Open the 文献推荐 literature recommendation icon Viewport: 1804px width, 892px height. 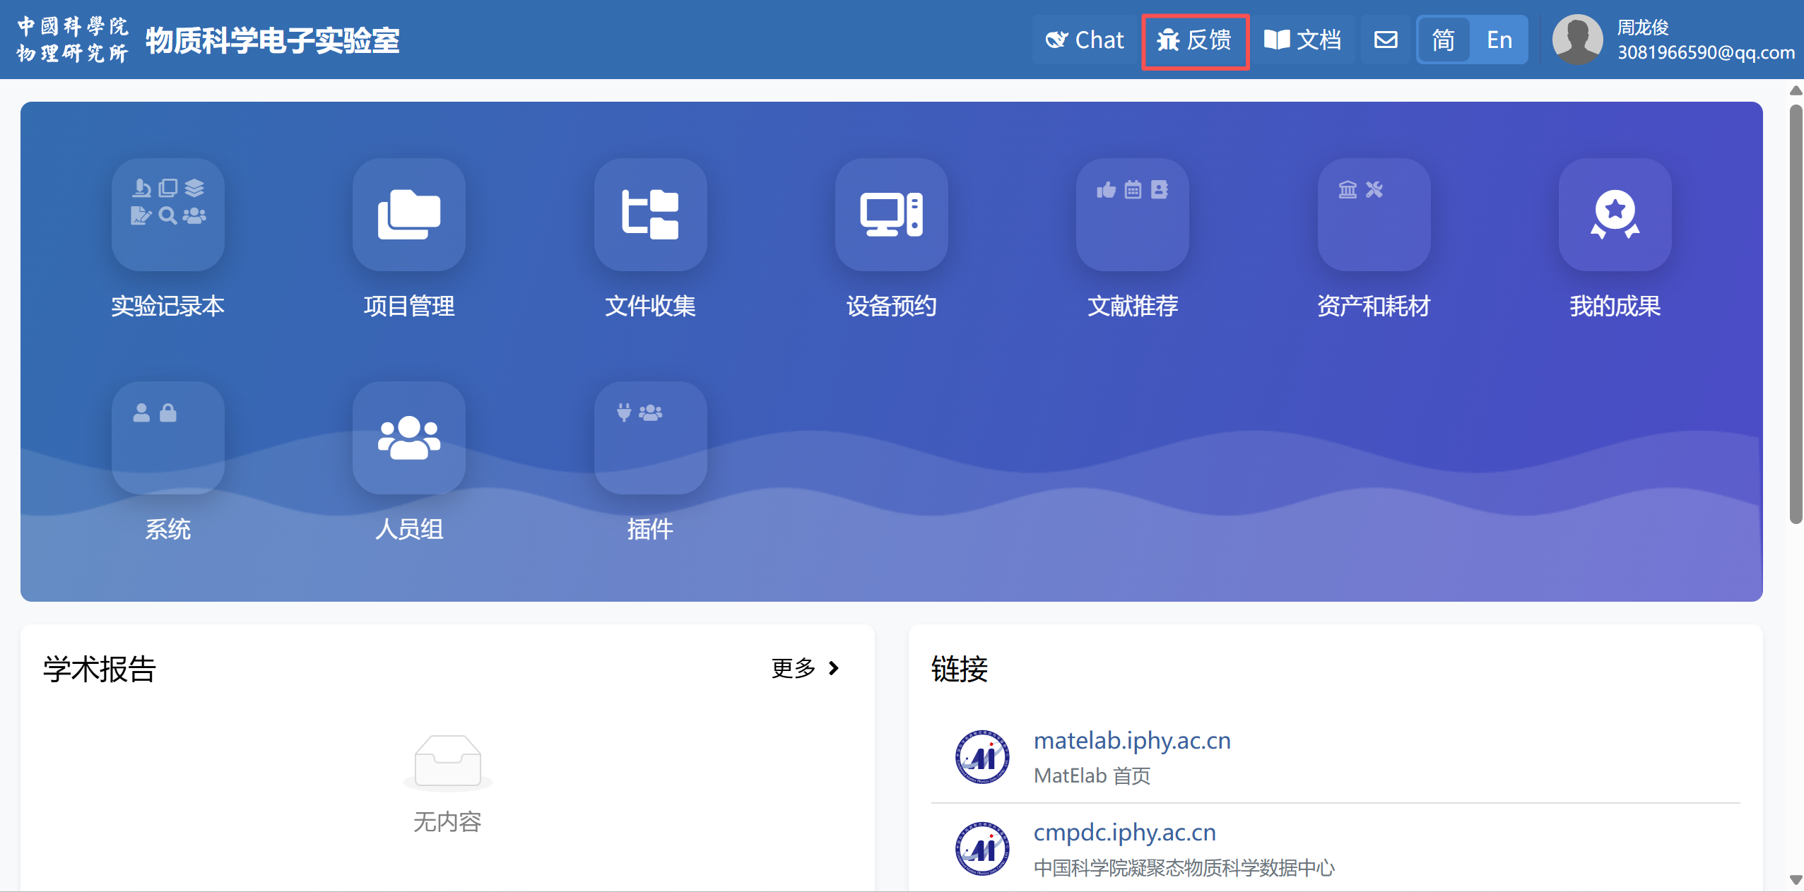pyautogui.click(x=1132, y=215)
